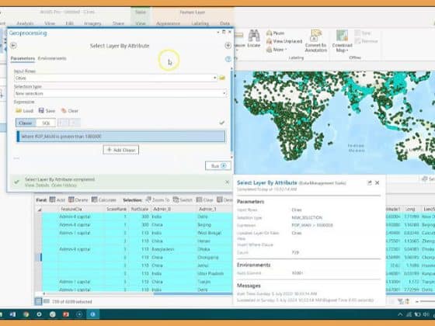This screenshot has height=326, width=435.
Task: Browse for input rows with the folder icon
Action: 222,78
